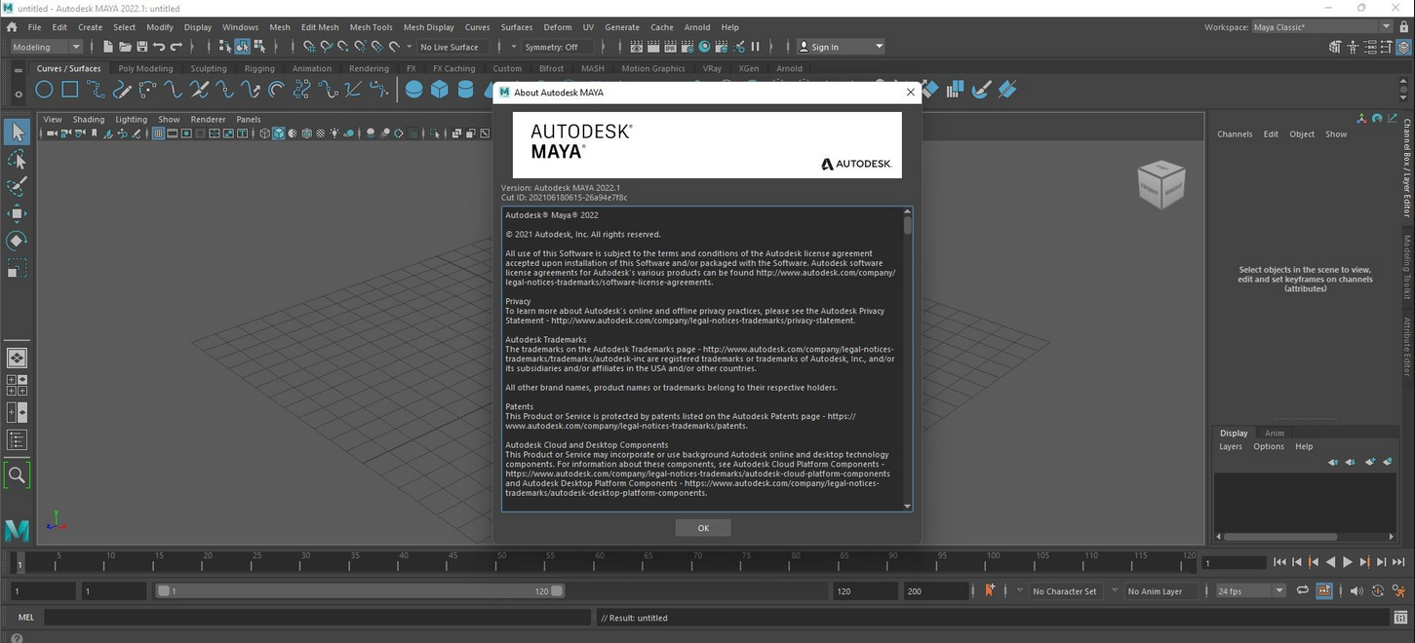Click the New Scene icon
Viewport: 1415px width, 643px height.
[108, 47]
